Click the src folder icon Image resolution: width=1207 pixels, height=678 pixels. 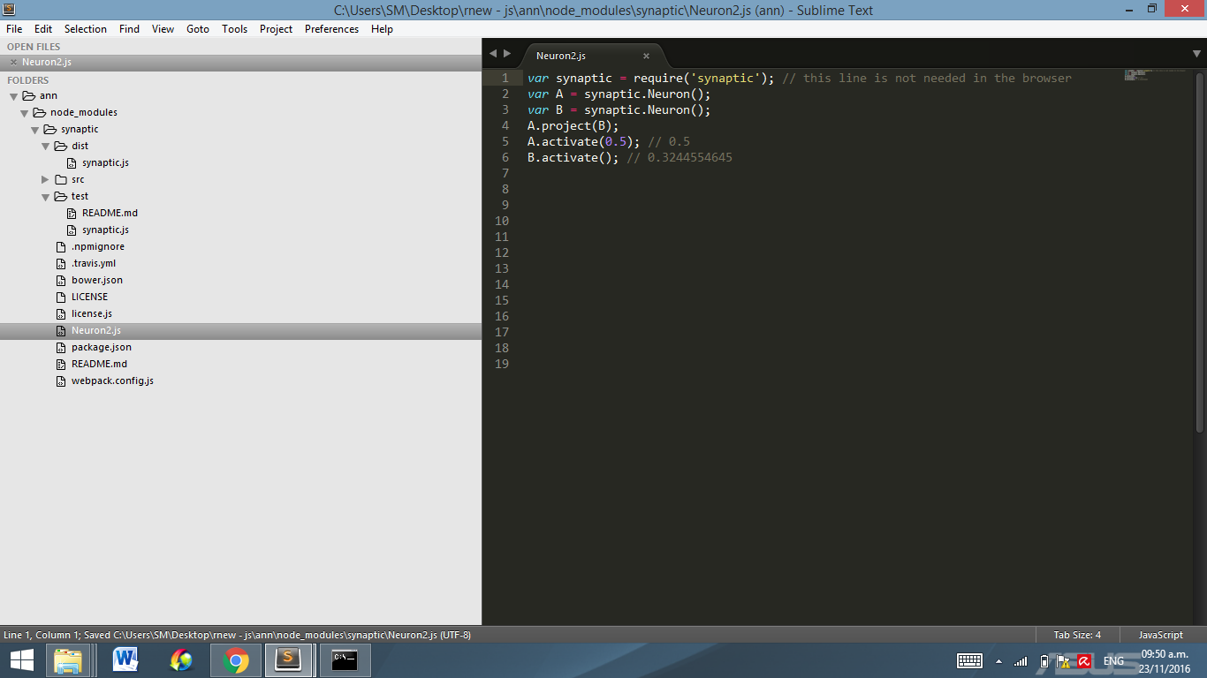pos(61,179)
